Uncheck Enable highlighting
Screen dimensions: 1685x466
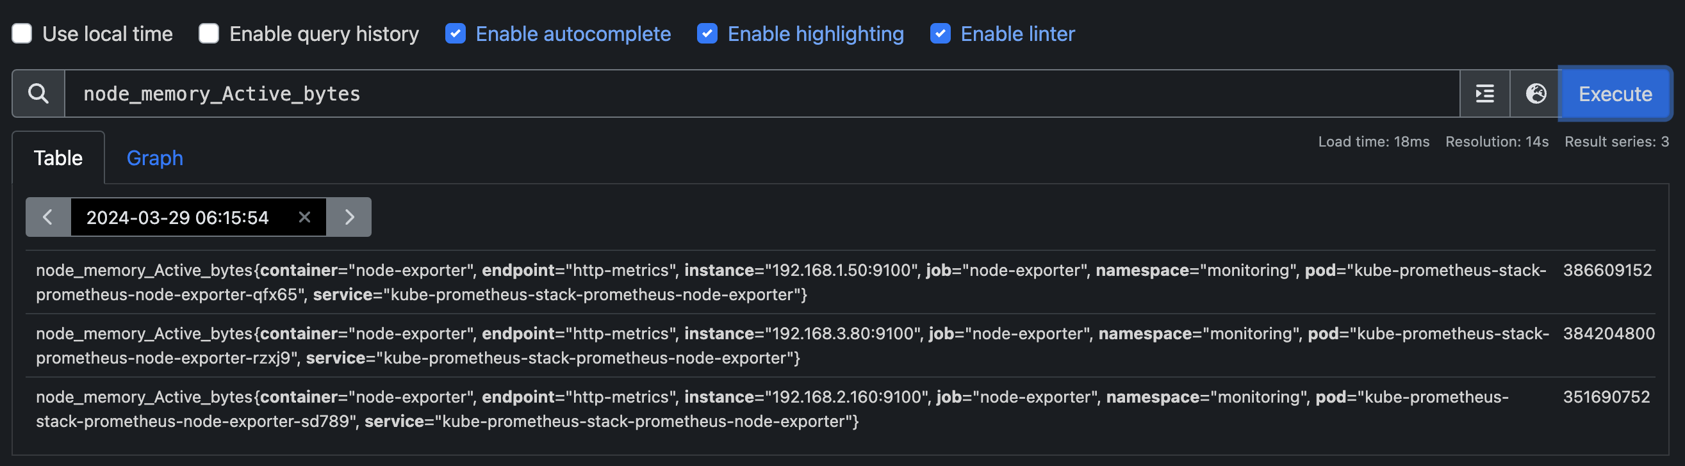[x=707, y=33]
